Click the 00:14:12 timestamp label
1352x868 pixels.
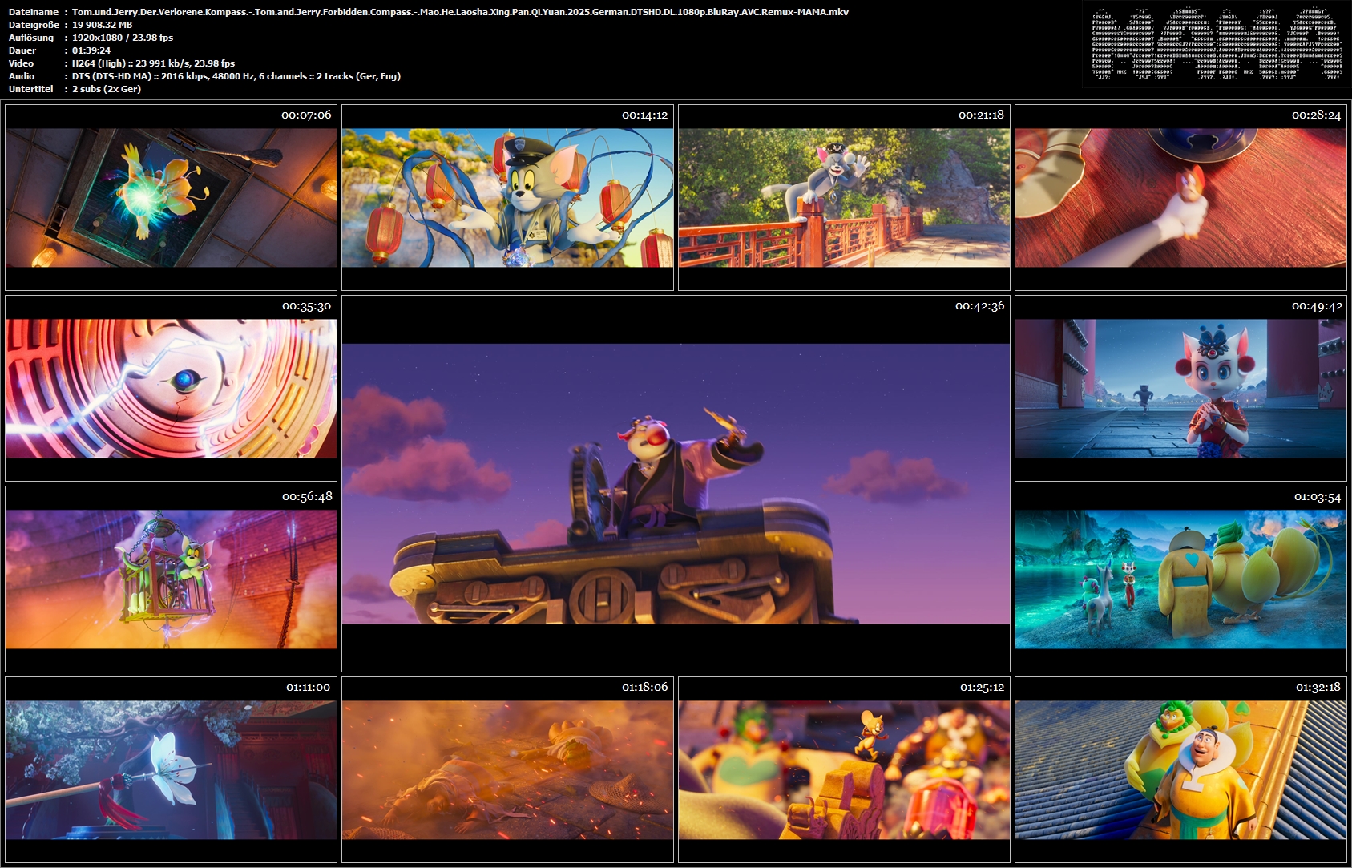point(644,115)
